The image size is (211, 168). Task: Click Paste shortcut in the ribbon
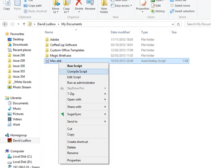point(35,11)
